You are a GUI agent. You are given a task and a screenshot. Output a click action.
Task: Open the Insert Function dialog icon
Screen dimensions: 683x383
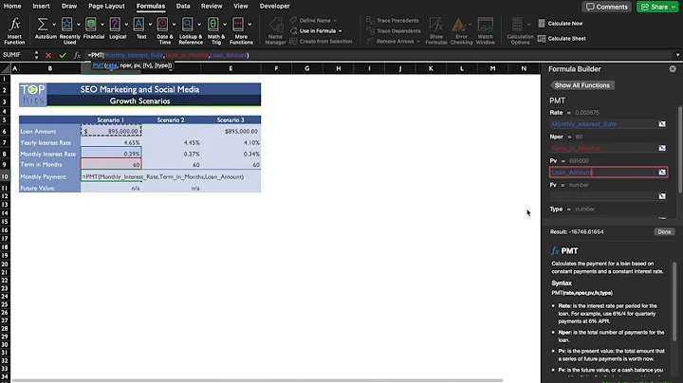pos(14,24)
